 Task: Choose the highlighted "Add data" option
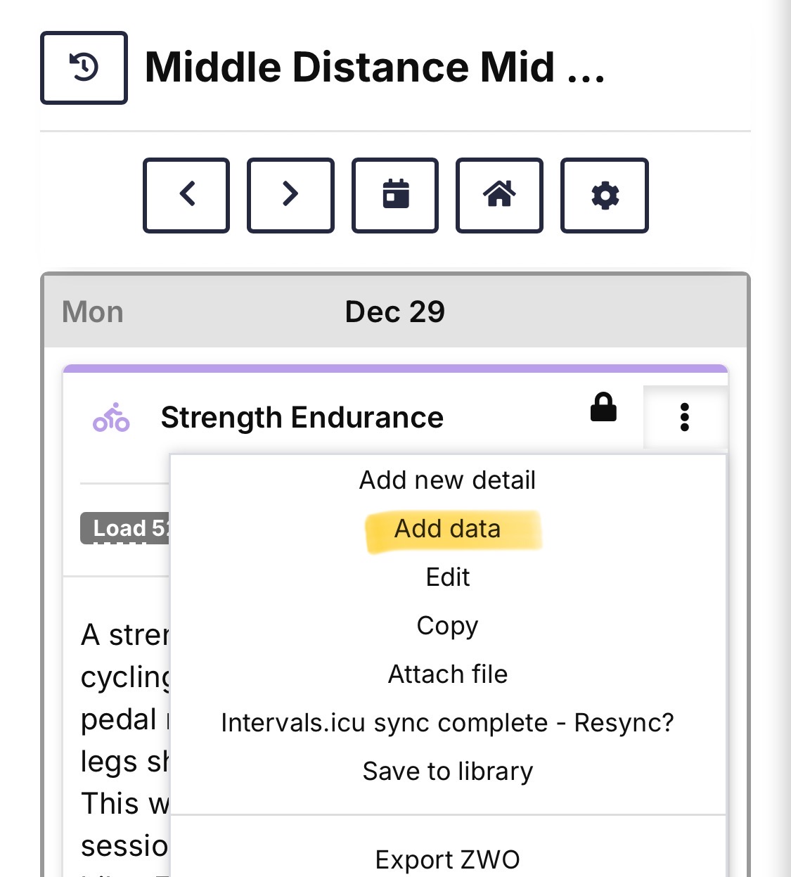[x=447, y=529]
